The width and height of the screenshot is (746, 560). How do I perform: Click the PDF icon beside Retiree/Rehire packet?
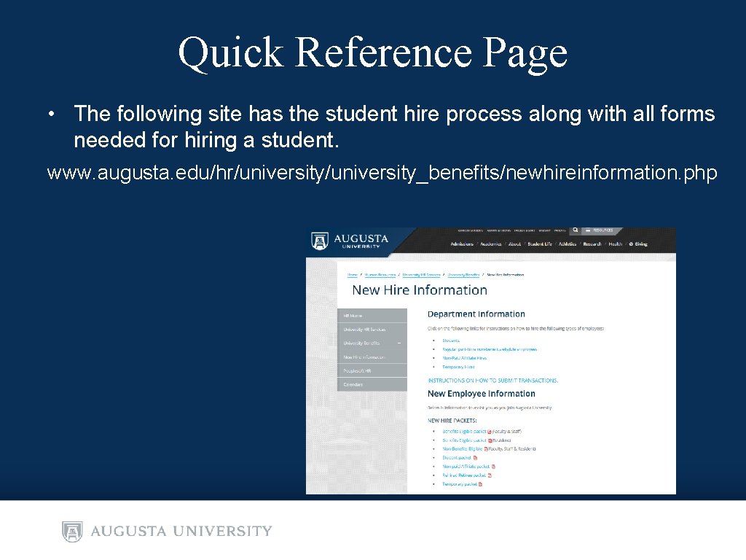(490, 475)
